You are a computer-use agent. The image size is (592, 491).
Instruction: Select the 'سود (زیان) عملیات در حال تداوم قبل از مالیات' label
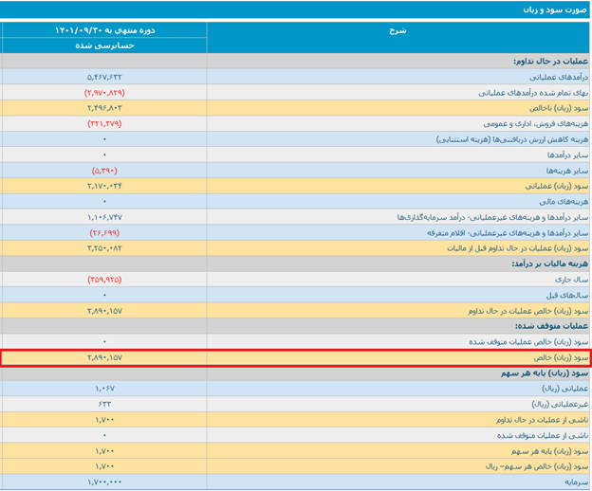pyautogui.click(x=518, y=248)
